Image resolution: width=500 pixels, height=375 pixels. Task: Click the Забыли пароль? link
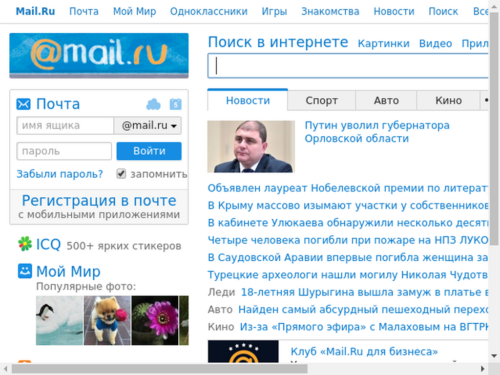click(60, 174)
